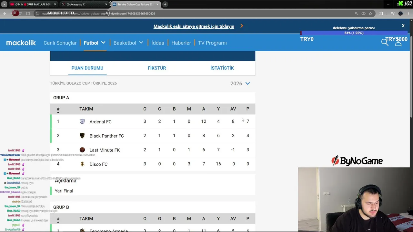Open the Last Minute FK team link

coord(105,150)
